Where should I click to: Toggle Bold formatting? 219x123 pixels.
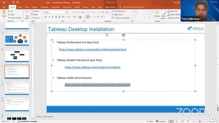46,17
